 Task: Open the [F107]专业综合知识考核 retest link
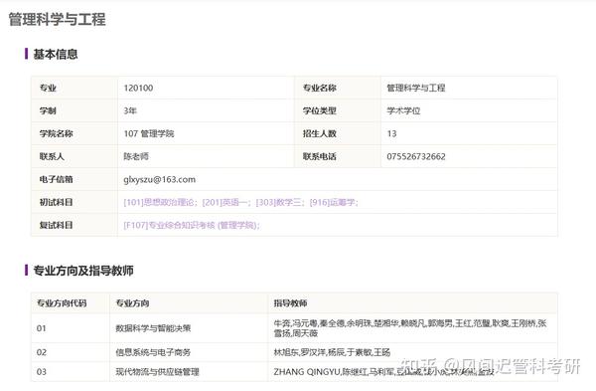point(191,225)
